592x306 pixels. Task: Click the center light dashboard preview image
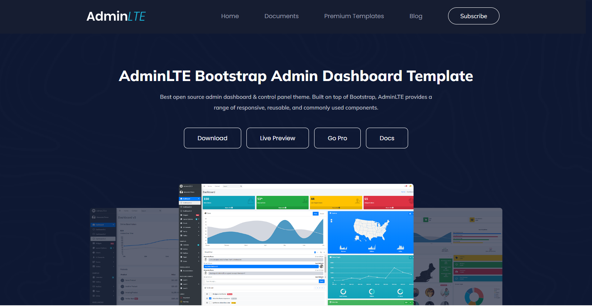tap(296, 245)
